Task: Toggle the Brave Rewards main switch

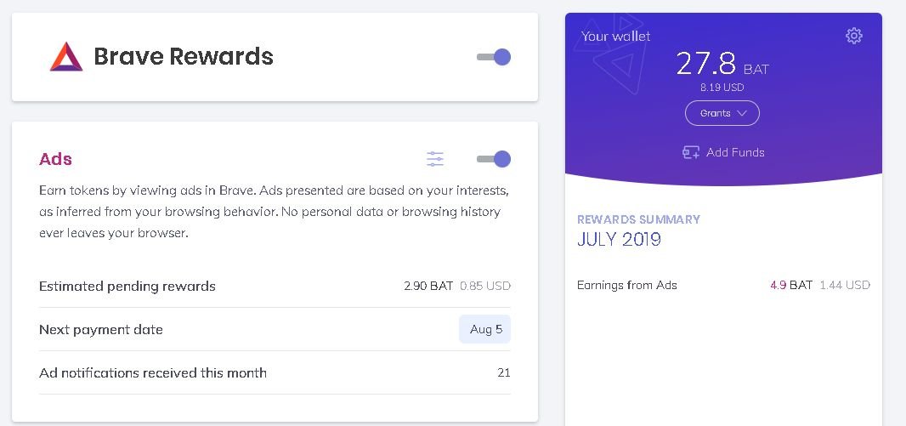Action: point(494,57)
